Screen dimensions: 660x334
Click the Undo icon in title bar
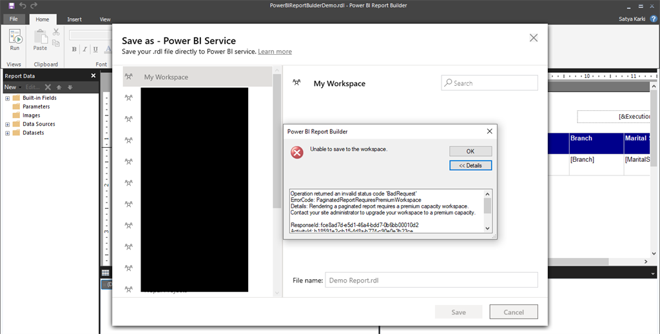click(x=23, y=5)
